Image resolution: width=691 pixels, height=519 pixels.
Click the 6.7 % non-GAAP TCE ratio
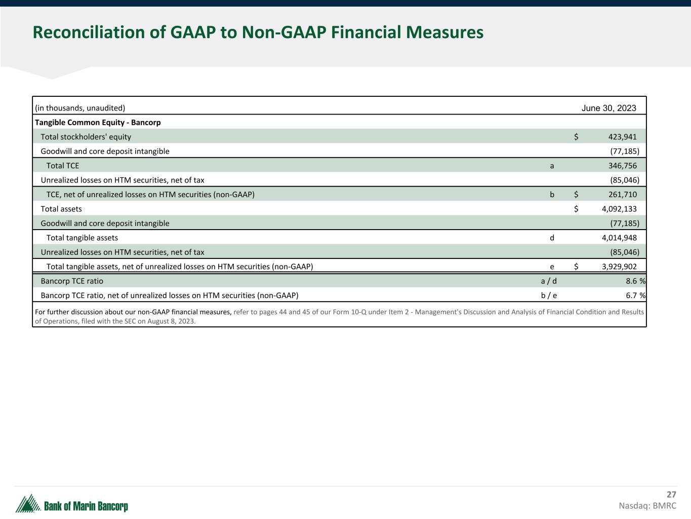(x=635, y=295)
